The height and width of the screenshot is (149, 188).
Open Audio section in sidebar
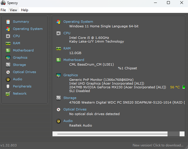(18, 79)
